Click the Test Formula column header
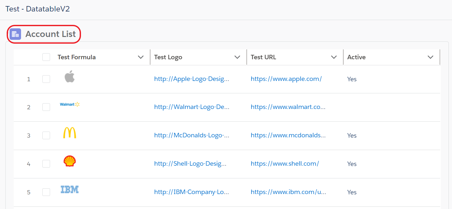This screenshot has height=209, width=452. coord(77,57)
